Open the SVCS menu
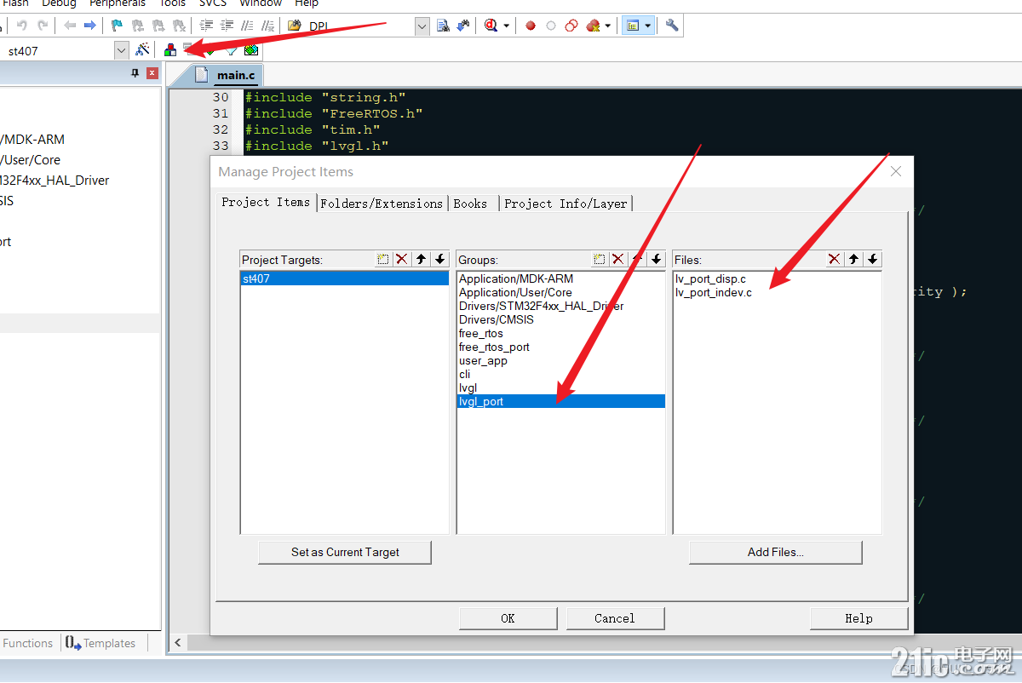This screenshot has width=1022, height=683. (213, 3)
